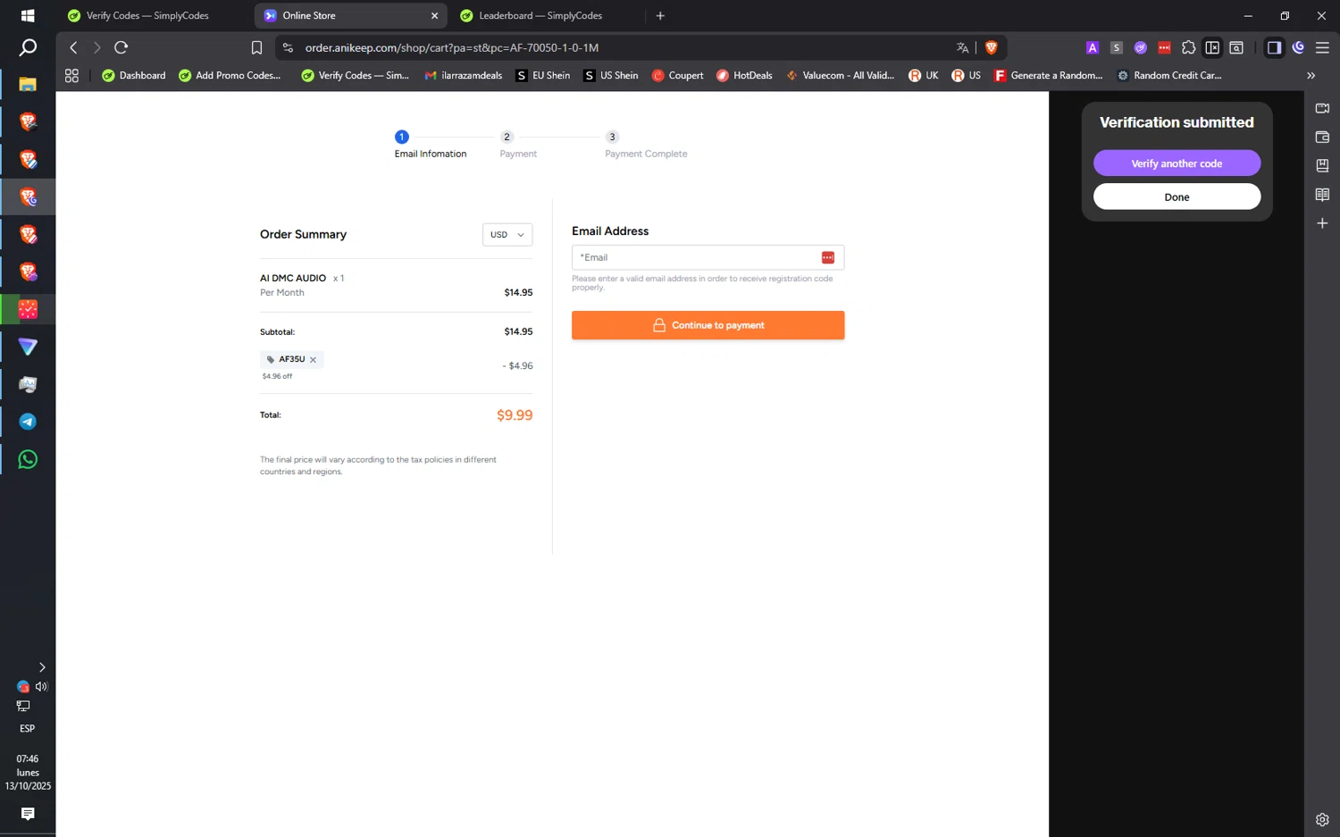The image size is (1340, 837).
Task: Click the password manager icon in Email field
Action: (x=828, y=257)
